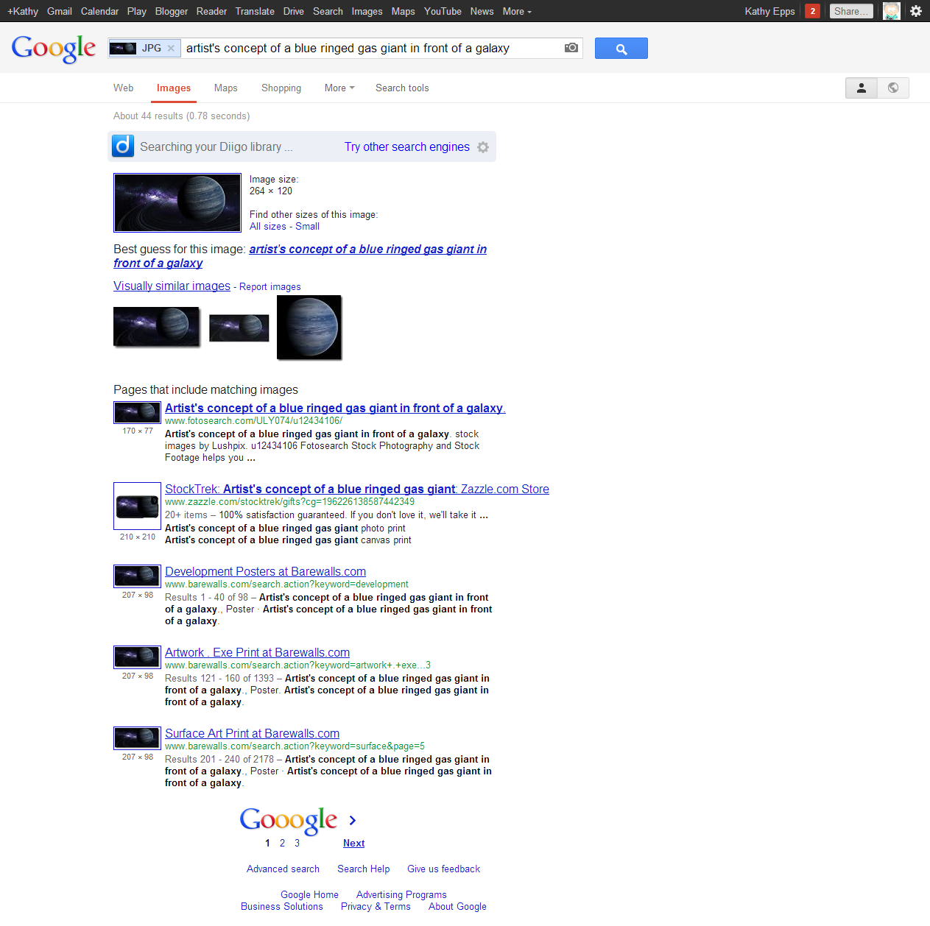The height and width of the screenshot is (926, 930).
Task: Open Search Help link
Action: pyautogui.click(x=363, y=869)
